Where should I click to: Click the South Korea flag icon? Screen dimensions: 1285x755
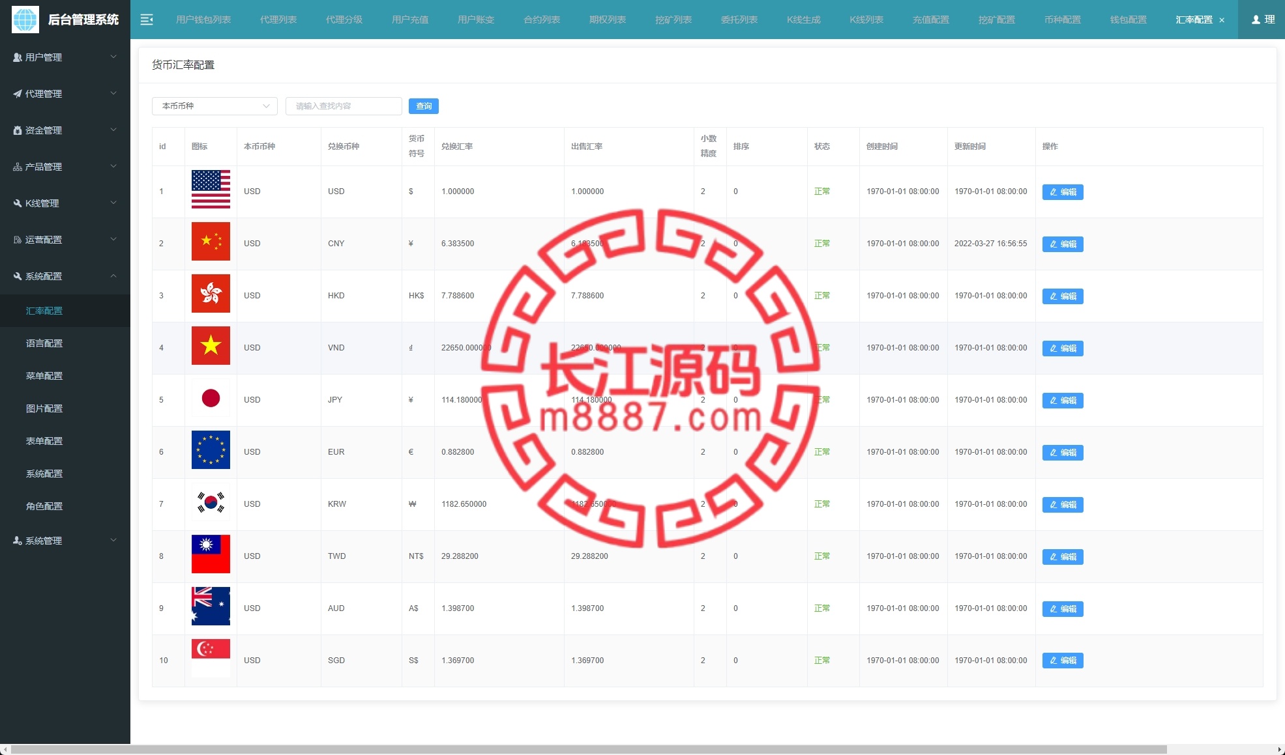pyautogui.click(x=211, y=502)
